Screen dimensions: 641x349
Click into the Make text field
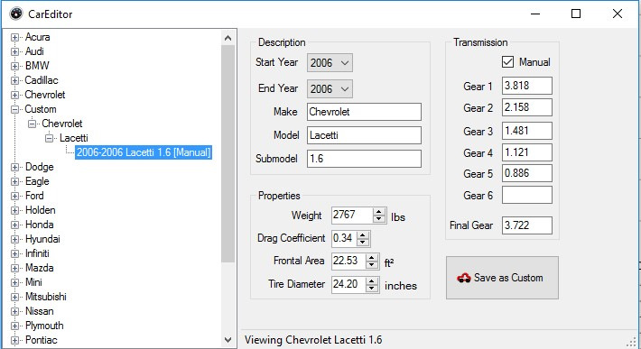(x=364, y=112)
